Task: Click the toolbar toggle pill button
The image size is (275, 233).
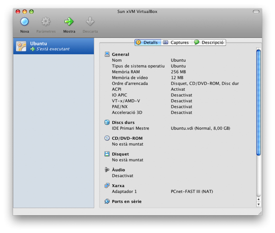Action: 256,12
